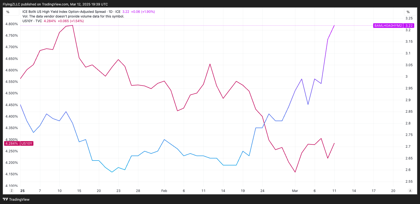Open the timezone Z button
Viewport: 420px width, 204px height.
tap(11, 191)
